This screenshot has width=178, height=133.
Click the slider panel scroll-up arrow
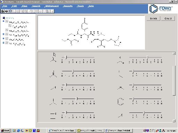174,53
